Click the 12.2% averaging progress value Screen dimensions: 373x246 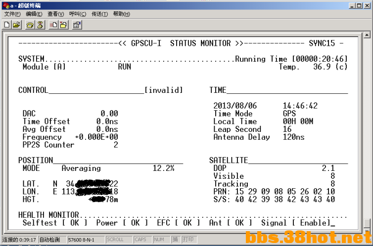[163, 168]
